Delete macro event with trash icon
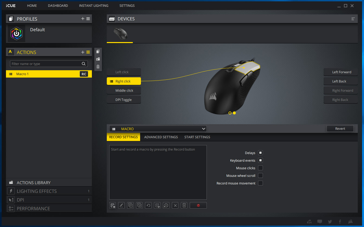 click(x=184, y=205)
